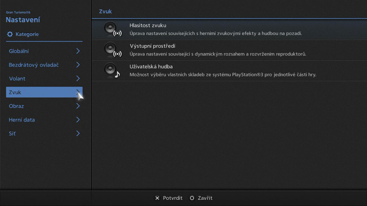Click the Zvuk panel header

point(106,11)
